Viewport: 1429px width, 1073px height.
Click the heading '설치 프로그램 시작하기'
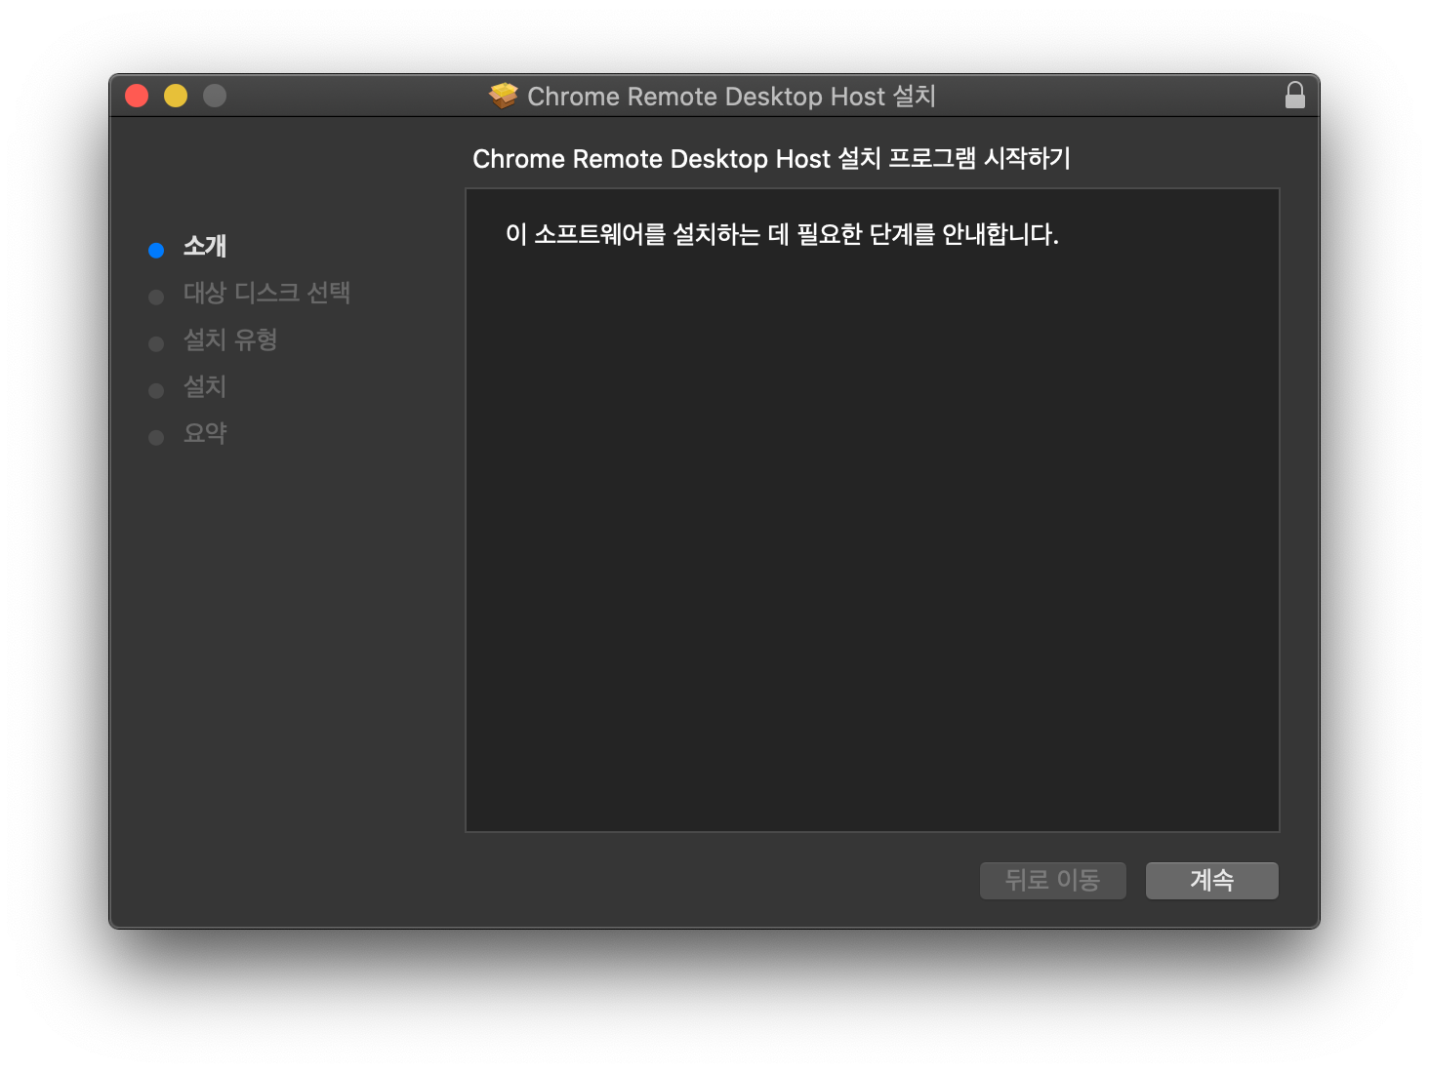click(955, 158)
